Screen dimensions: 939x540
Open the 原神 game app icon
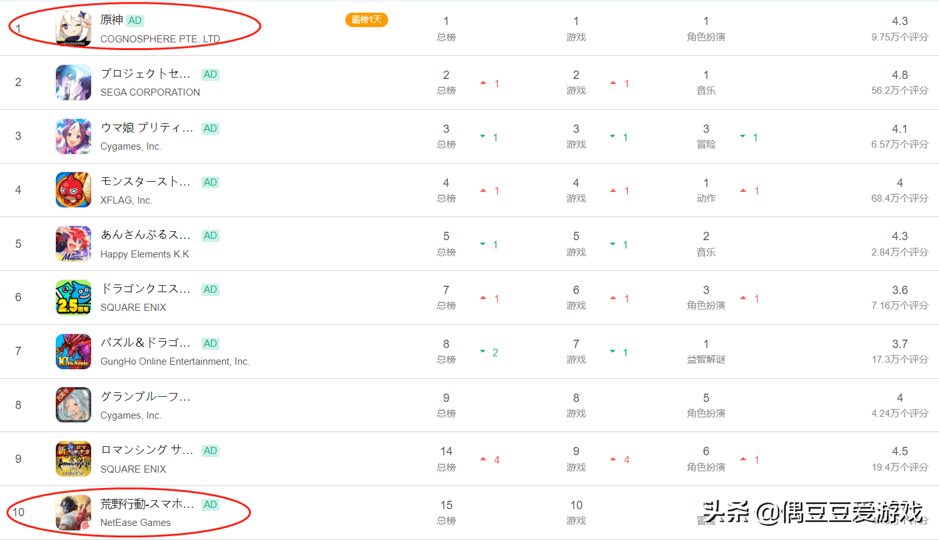(73, 28)
